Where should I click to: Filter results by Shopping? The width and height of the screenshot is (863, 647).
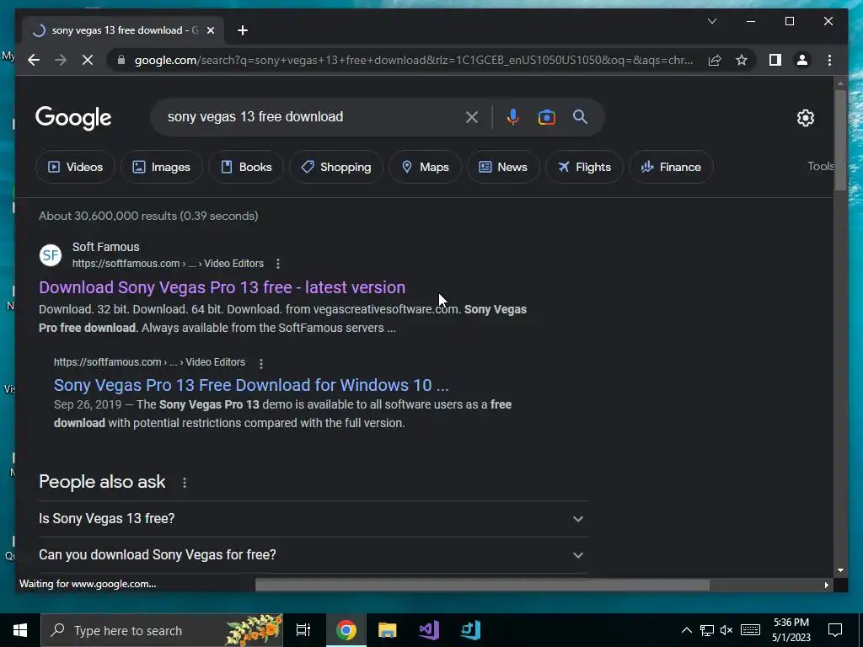point(335,167)
